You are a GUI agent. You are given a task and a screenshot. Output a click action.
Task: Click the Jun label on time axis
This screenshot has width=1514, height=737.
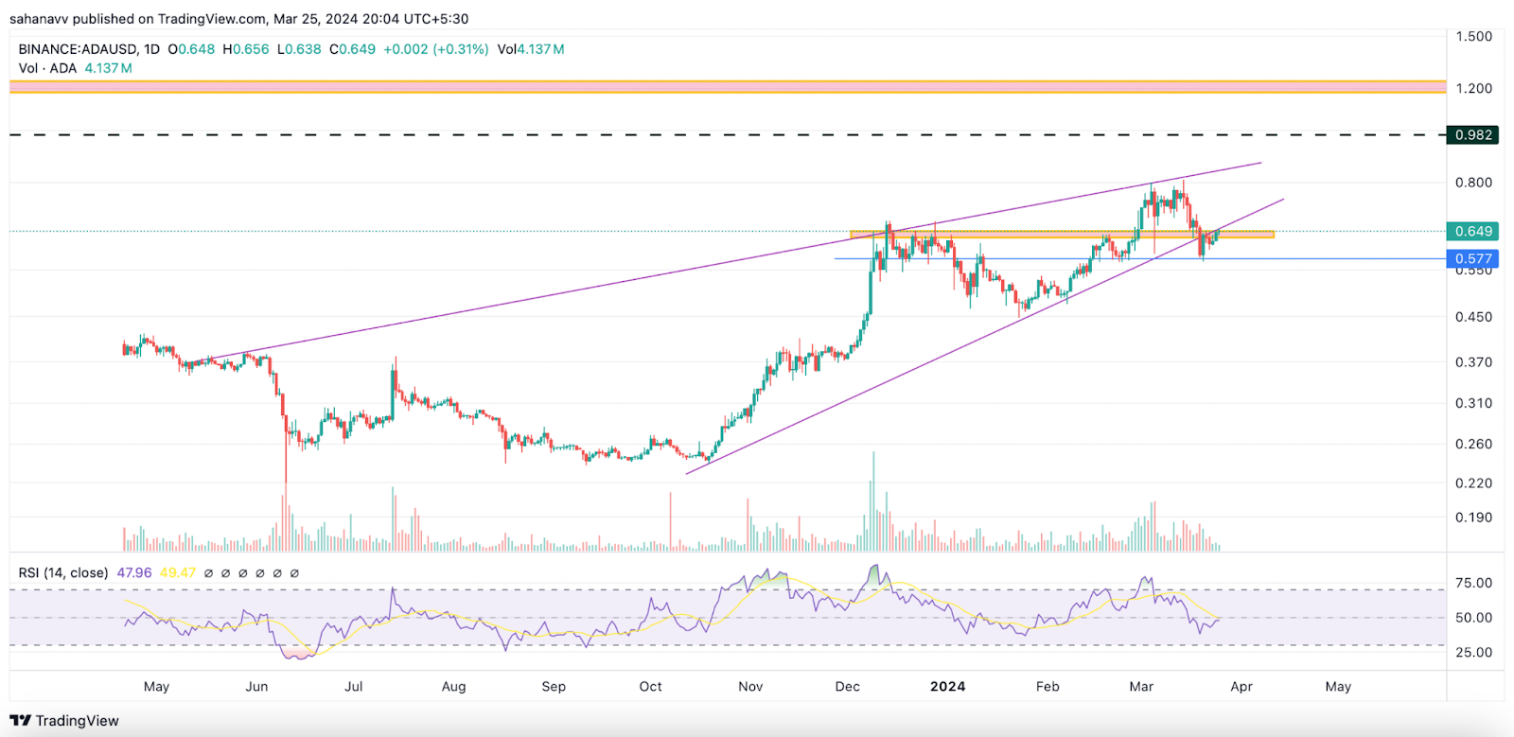pyautogui.click(x=256, y=687)
